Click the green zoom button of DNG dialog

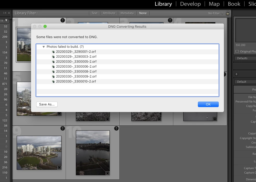tap(45, 26)
